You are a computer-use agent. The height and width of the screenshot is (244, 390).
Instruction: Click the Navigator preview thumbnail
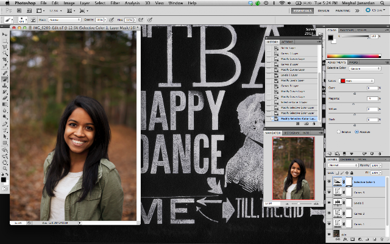(294, 168)
